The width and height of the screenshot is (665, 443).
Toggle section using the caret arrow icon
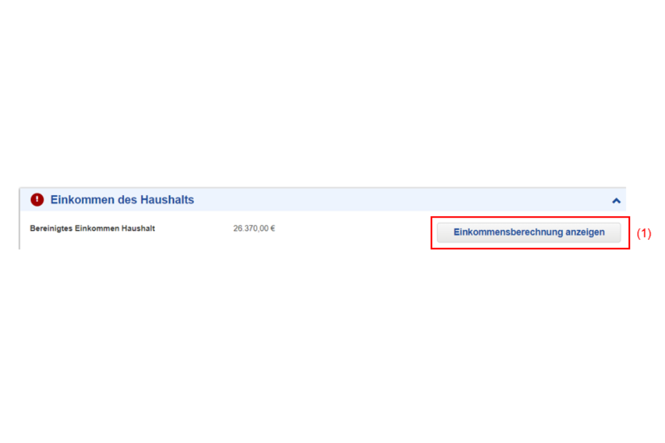point(616,201)
